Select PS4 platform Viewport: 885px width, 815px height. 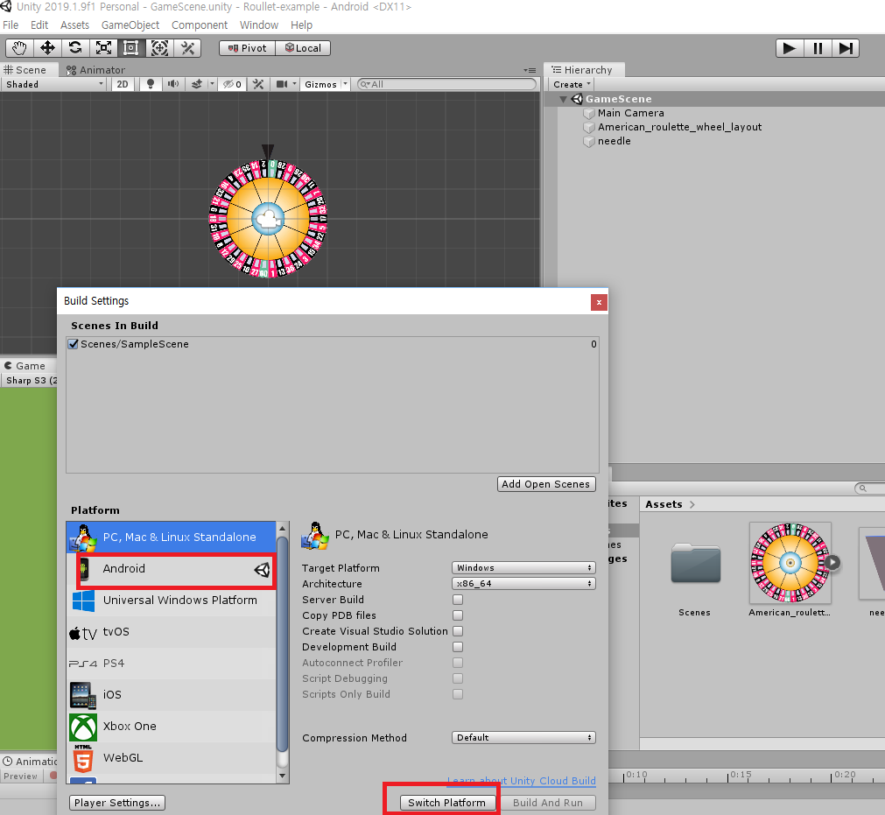point(171,664)
